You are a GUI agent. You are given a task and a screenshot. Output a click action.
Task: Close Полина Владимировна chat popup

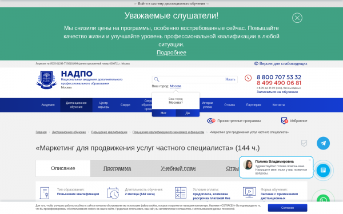(x=309, y=160)
